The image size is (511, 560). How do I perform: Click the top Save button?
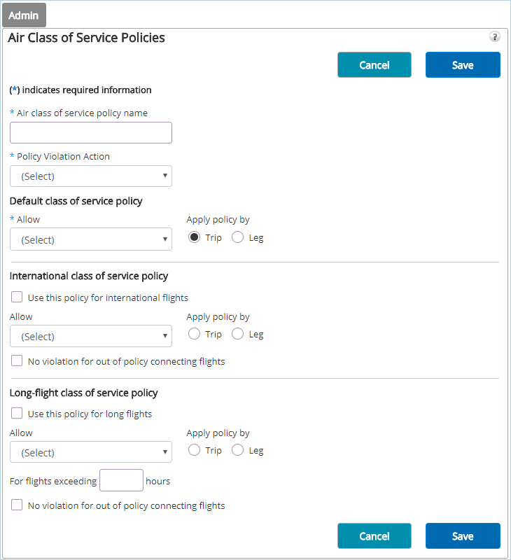coord(463,64)
